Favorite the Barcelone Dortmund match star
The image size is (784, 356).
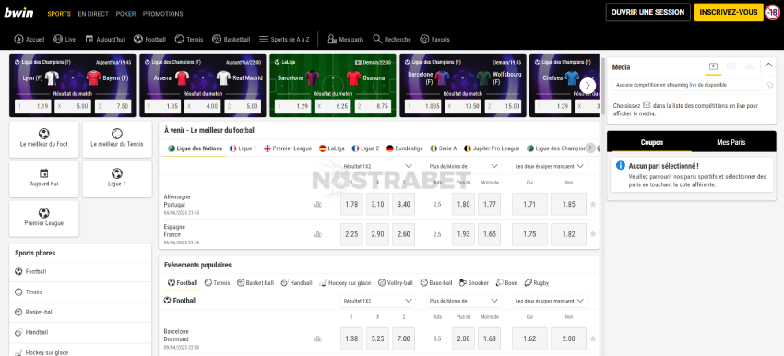click(x=593, y=338)
